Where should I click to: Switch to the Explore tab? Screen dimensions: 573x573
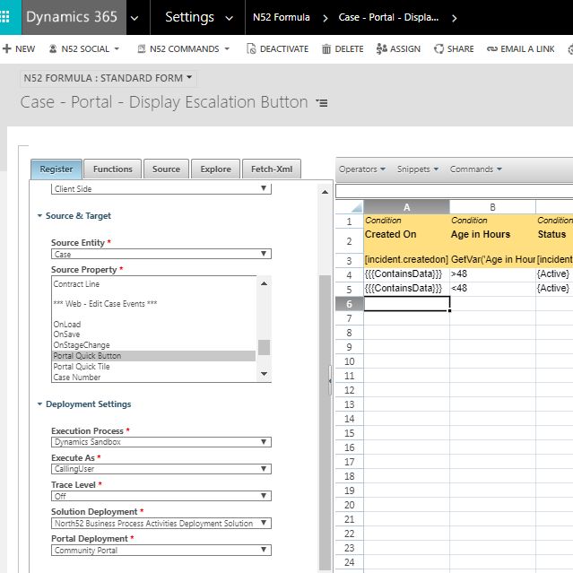215,169
